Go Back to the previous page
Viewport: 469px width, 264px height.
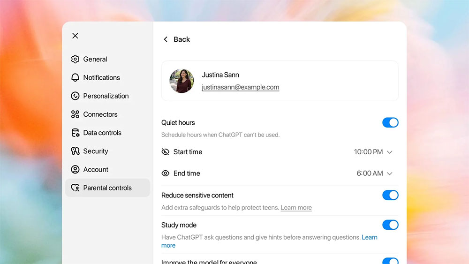click(177, 39)
